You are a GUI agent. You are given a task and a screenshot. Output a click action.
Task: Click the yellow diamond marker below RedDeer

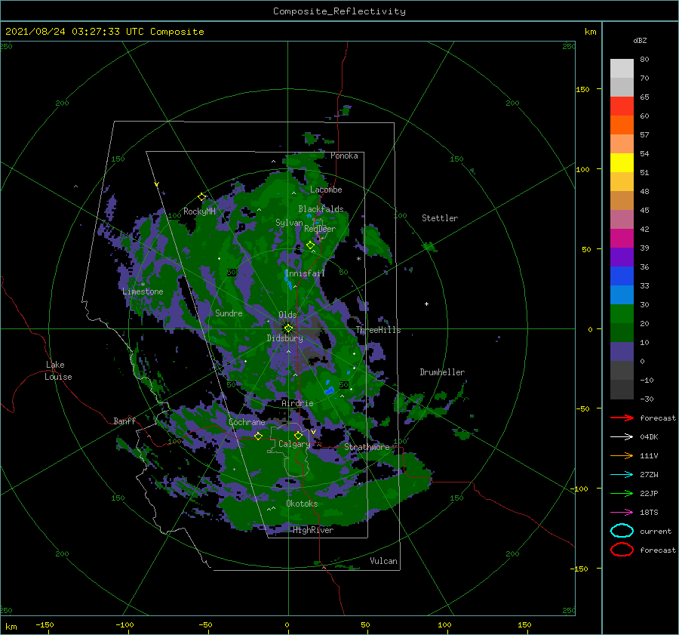(x=310, y=245)
